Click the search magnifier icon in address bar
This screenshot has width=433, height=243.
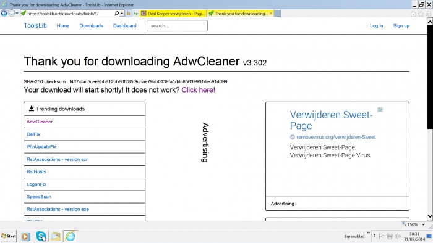(116, 13)
